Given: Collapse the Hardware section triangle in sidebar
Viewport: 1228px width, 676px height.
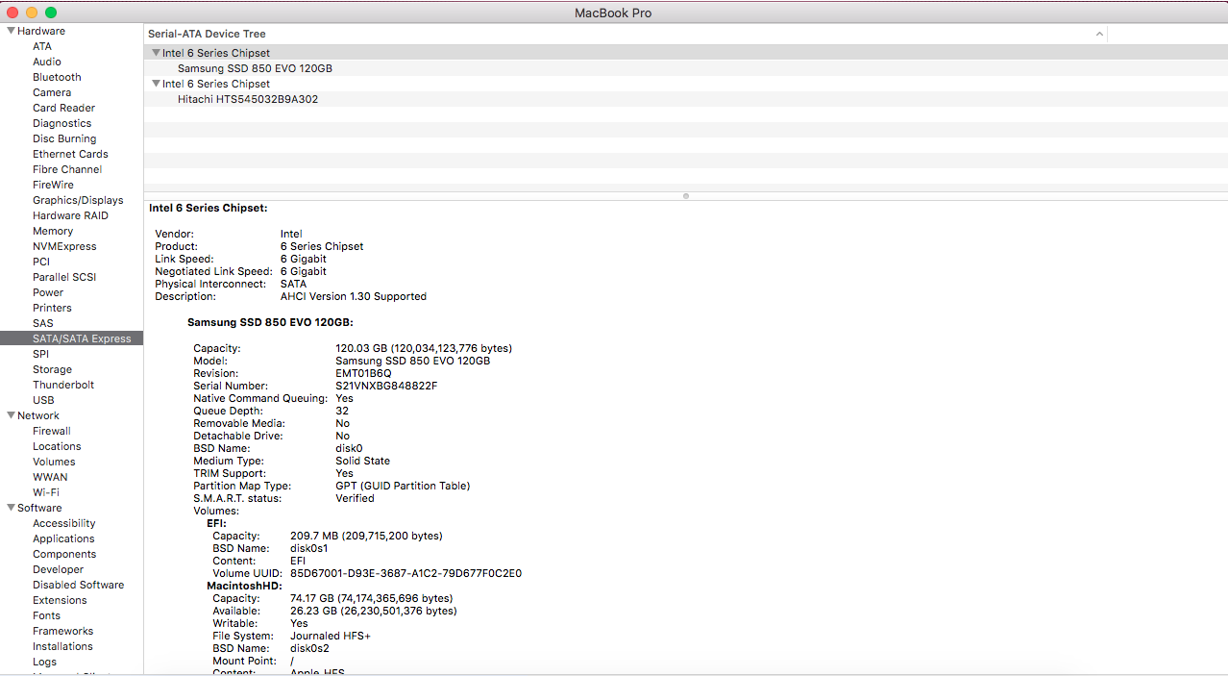Looking at the screenshot, I should 11,31.
